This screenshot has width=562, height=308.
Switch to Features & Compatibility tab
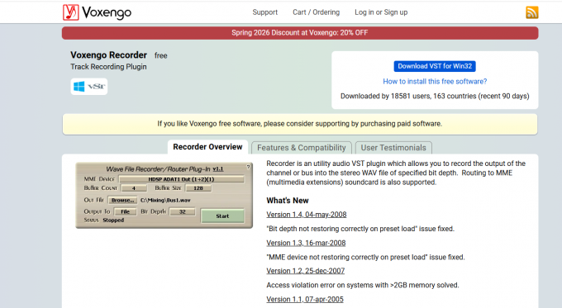(302, 148)
